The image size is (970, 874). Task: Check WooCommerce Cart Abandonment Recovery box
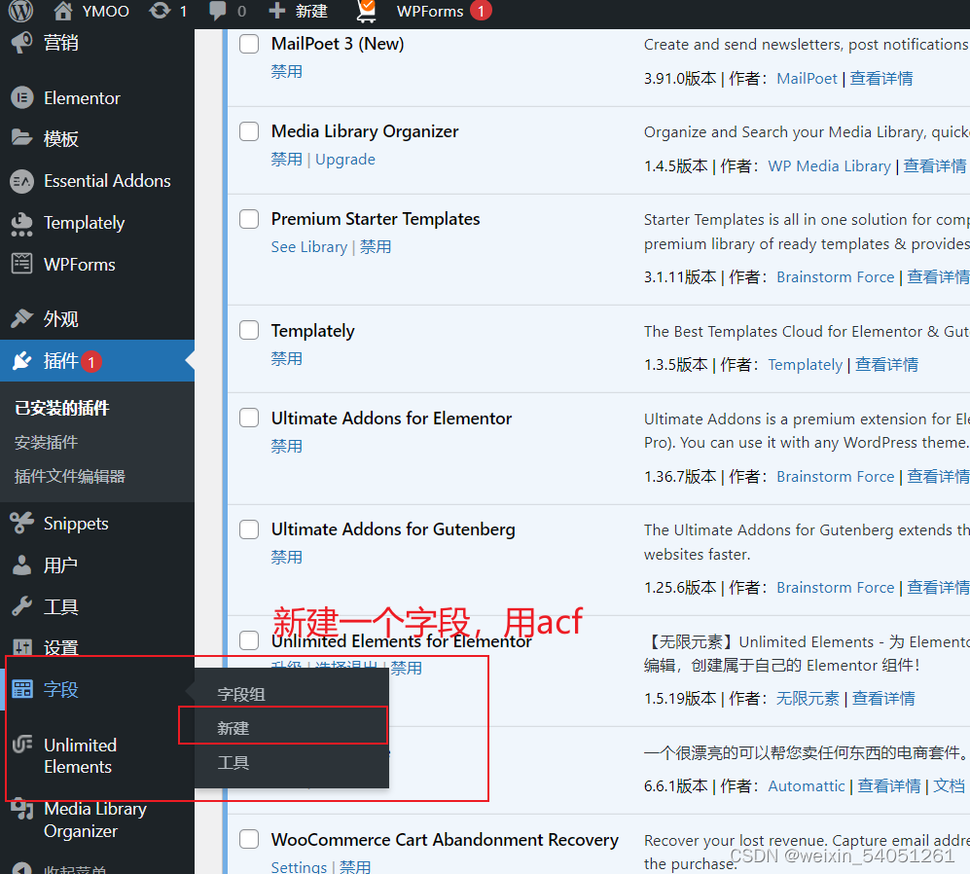pyautogui.click(x=249, y=839)
